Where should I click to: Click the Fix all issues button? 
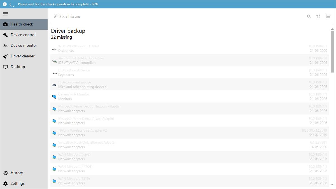pos(70,16)
